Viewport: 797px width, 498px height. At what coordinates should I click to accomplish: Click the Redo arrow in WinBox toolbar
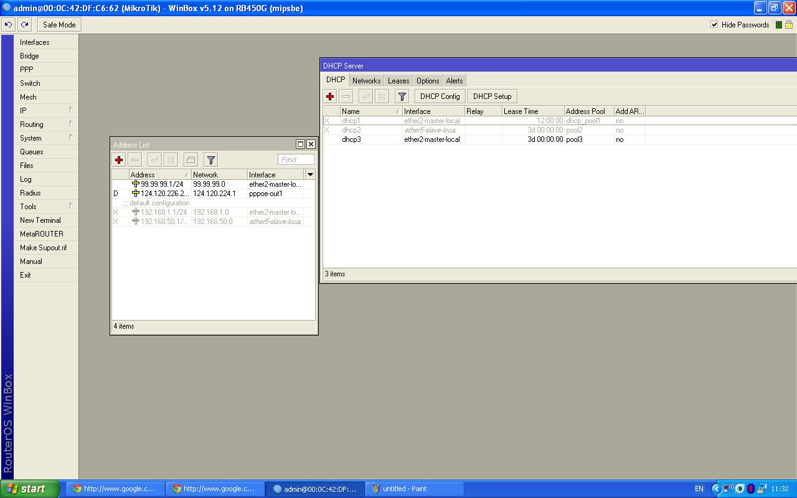(25, 25)
